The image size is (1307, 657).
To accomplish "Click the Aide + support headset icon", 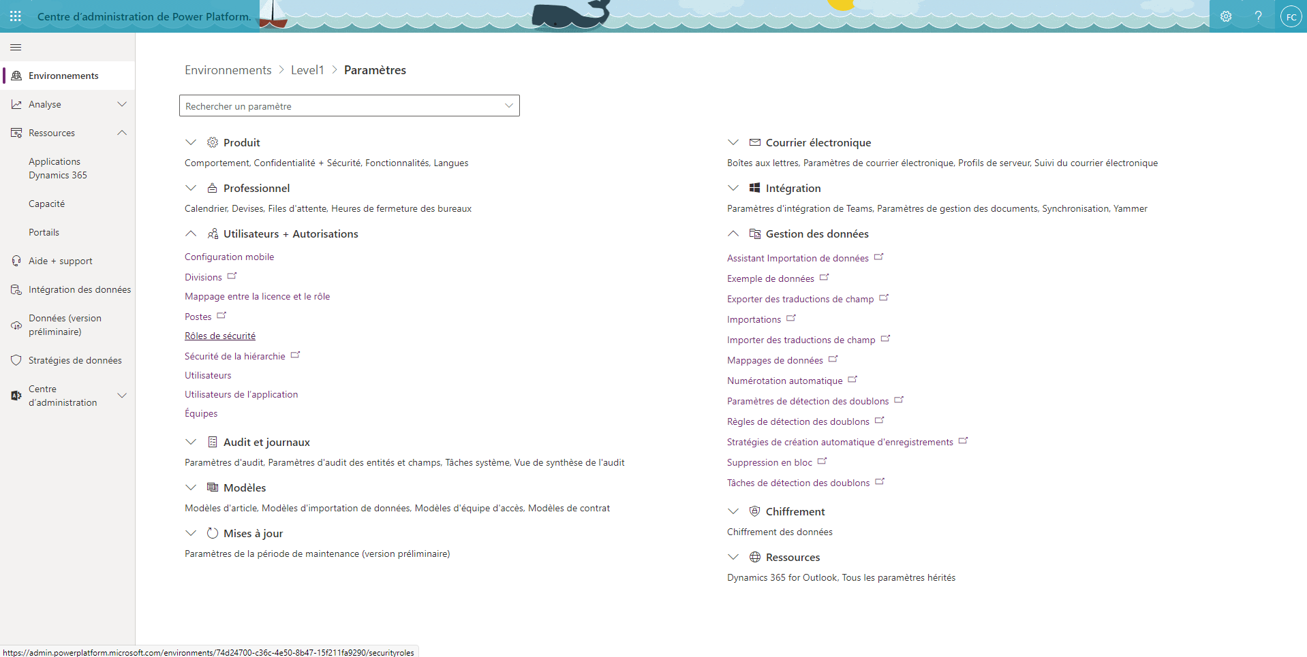I will [16, 261].
